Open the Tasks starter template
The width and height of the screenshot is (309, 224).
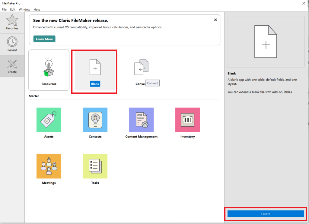(x=95, y=166)
